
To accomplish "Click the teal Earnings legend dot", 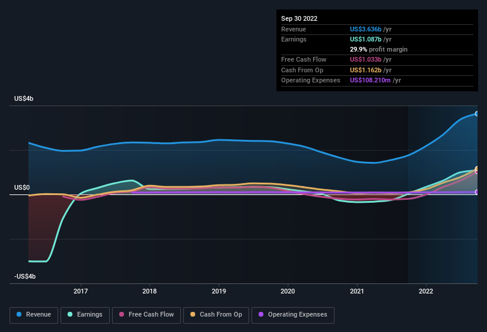I will coord(70,314).
